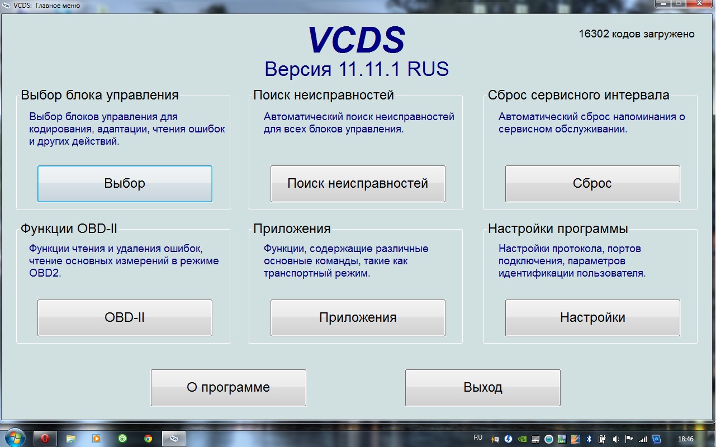This screenshot has width=716, height=447.
Task: Click the 'Функции OBD-II' group heading
Action: (x=69, y=229)
